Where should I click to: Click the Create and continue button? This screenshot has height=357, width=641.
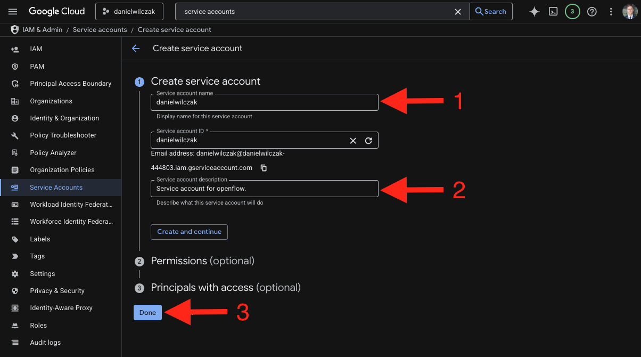[189, 232]
